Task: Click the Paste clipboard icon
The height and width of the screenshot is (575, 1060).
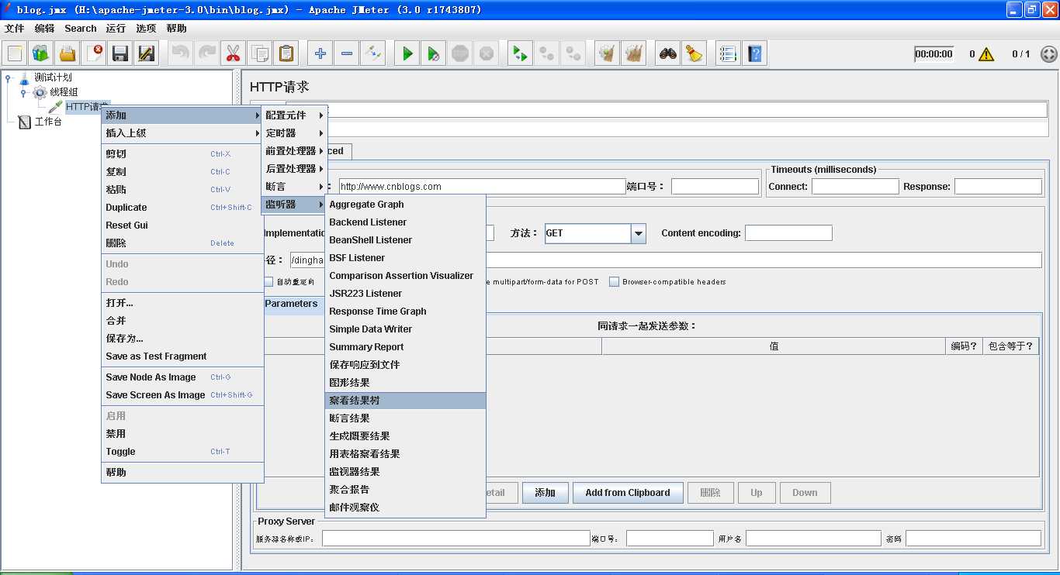Action: tap(286, 53)
